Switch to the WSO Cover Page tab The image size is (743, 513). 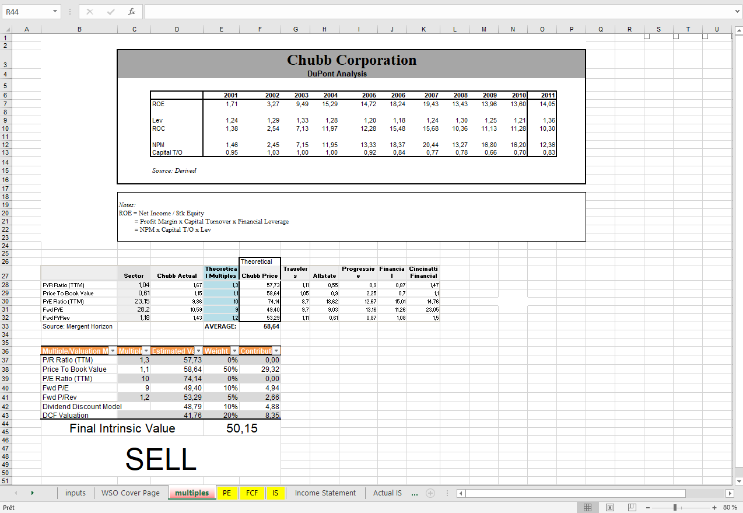tap(131, 493)
